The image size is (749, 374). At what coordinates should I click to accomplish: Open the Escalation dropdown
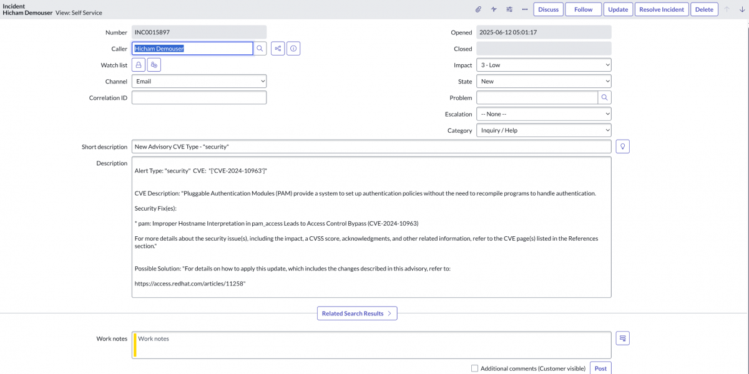543,113
